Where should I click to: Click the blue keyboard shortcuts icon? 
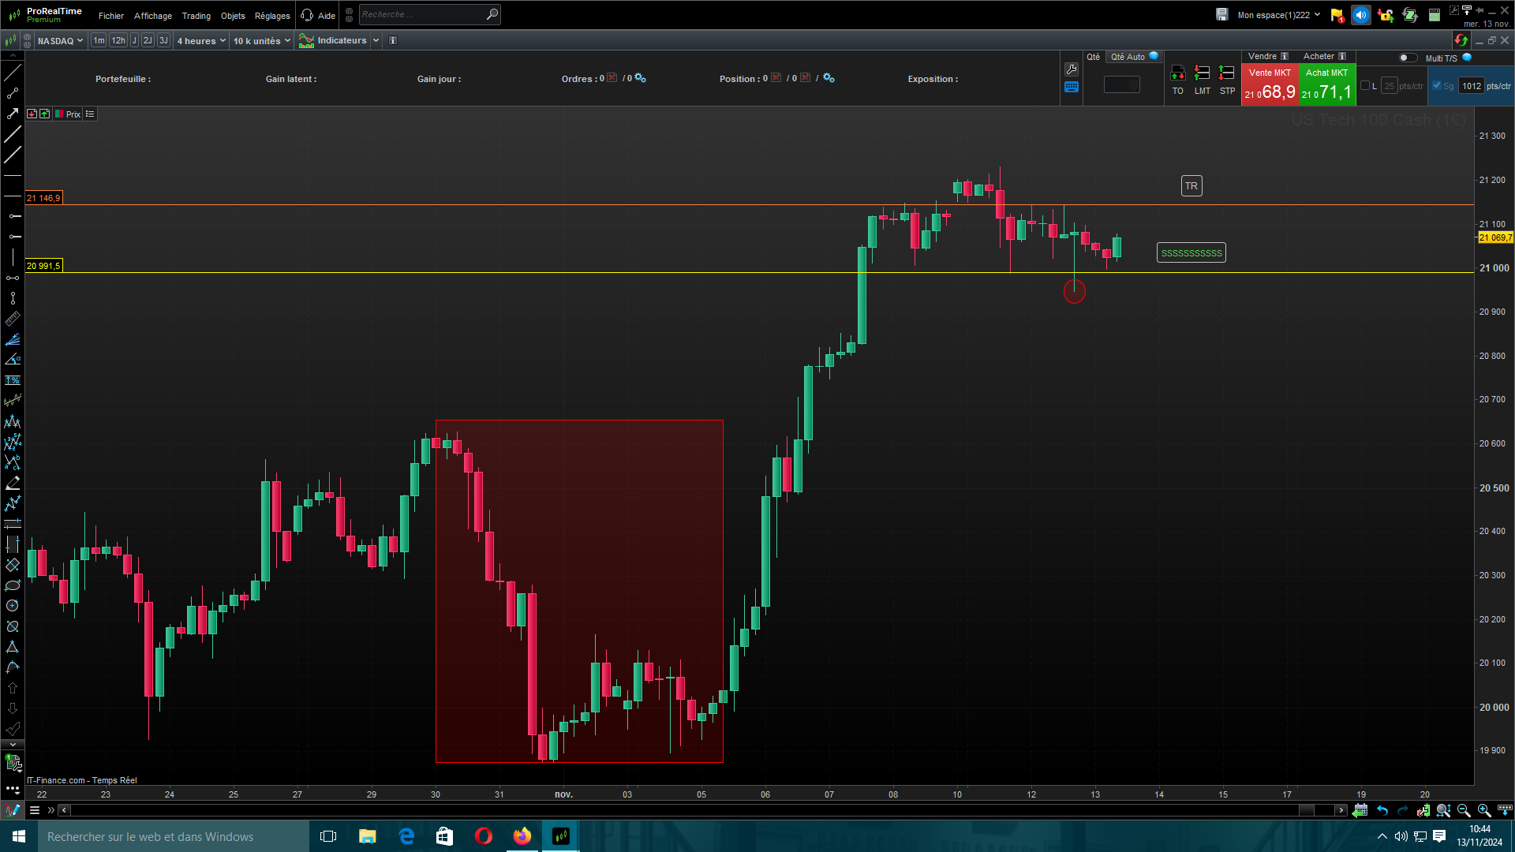pyautogui.click(x=1071, y=88)
